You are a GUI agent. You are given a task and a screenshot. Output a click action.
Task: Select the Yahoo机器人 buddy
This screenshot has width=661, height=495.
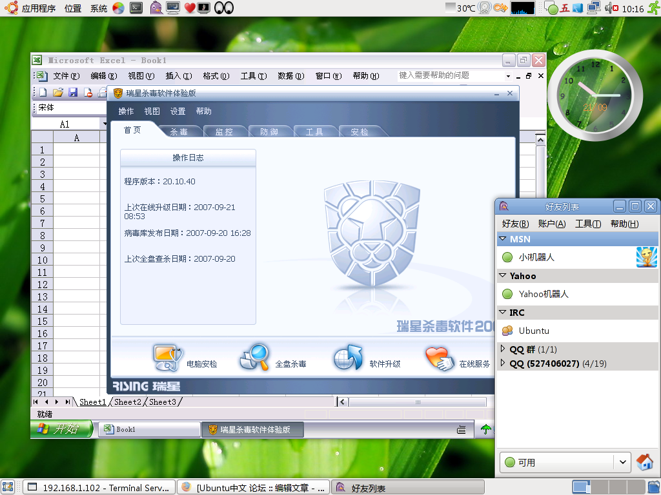578,294
